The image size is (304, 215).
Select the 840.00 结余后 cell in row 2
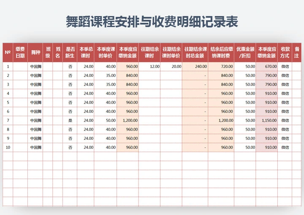coord(221,76)
